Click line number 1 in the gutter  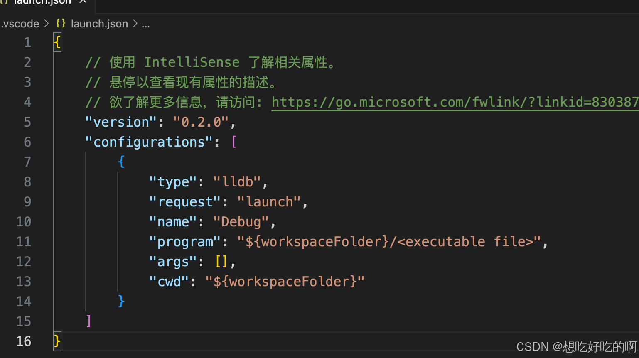click(x=27, y=42)
